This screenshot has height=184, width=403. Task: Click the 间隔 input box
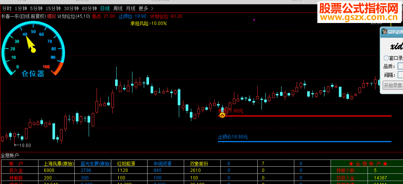pos(400,75)
